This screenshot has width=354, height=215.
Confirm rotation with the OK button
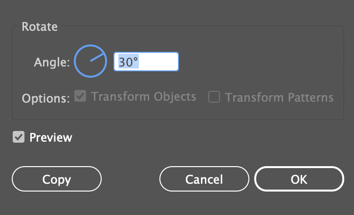pos(299,179)
